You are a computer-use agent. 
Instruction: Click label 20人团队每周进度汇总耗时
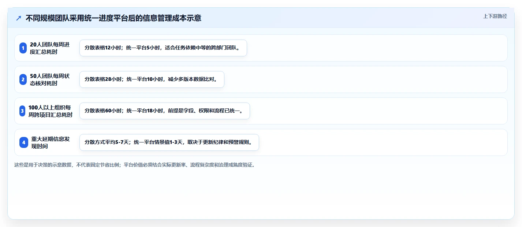pyautogui.click(x=49, y=48)
